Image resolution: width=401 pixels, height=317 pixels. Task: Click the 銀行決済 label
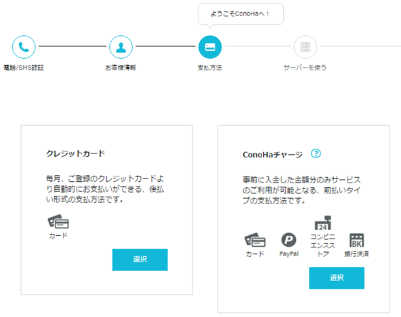point(357,254)
